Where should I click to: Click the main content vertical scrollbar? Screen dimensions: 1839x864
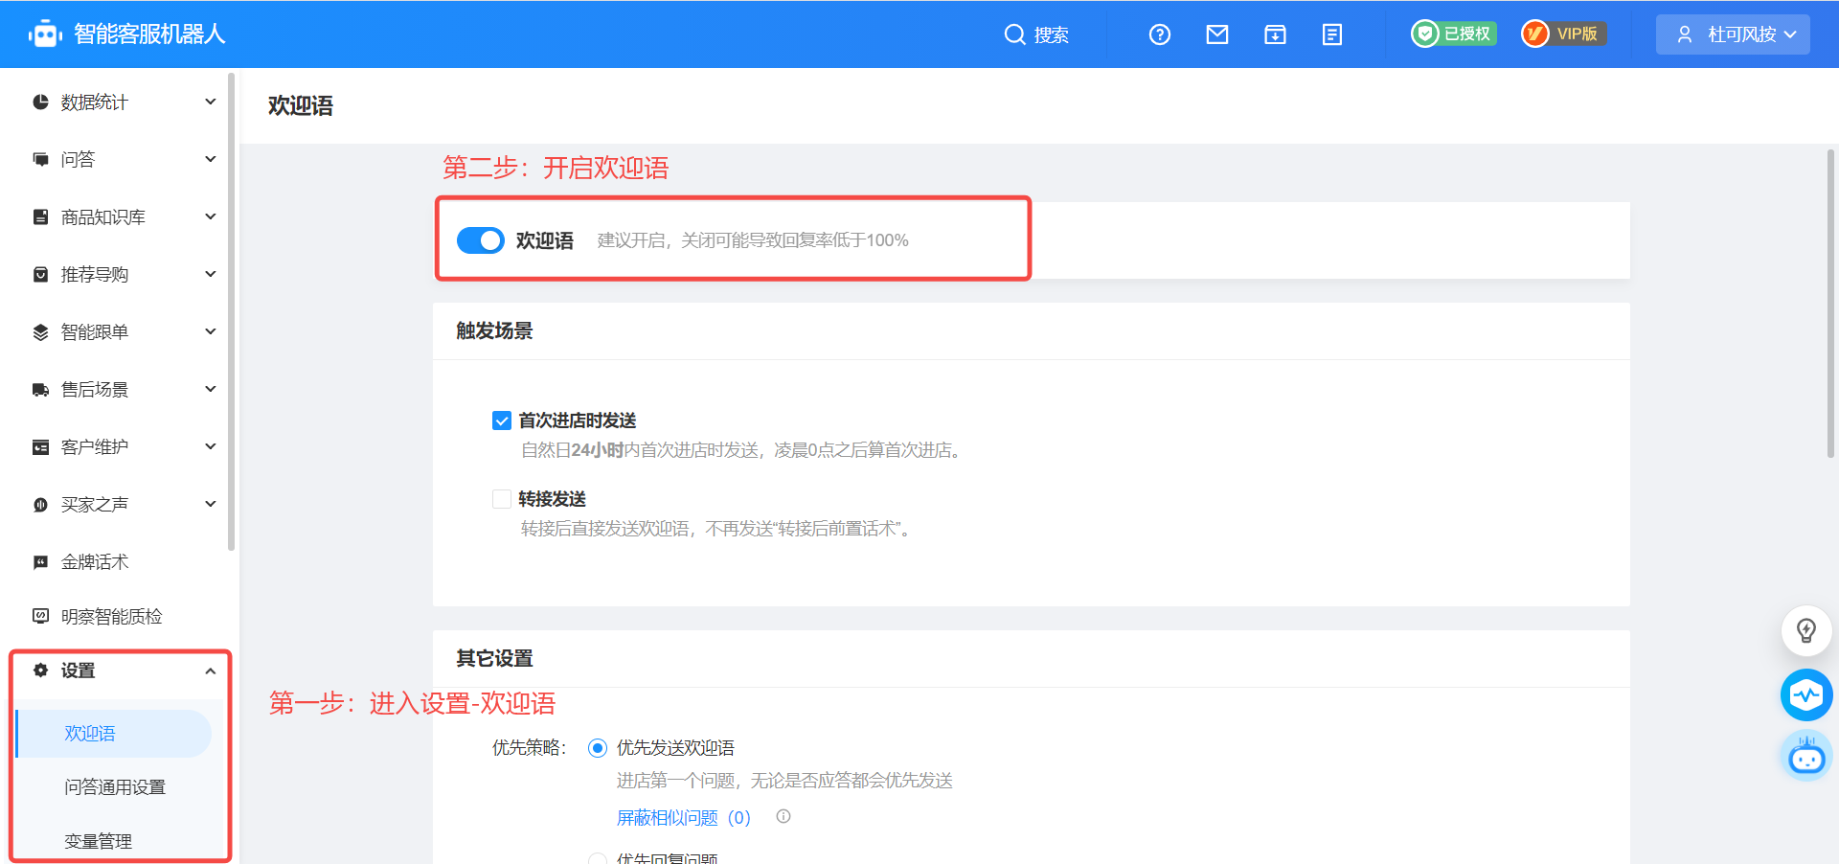tap(1831, 304)
